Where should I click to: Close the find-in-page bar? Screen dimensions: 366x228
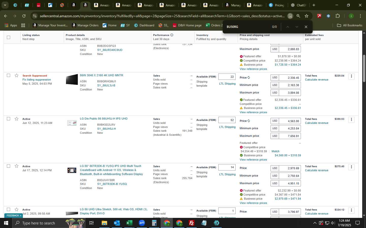[306, 27]
